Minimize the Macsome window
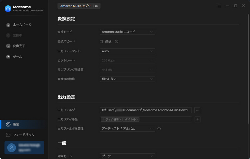This screenshot has height=159, width=250. (228, 6)
